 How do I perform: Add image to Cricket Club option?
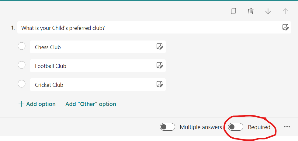pos(160,84)
